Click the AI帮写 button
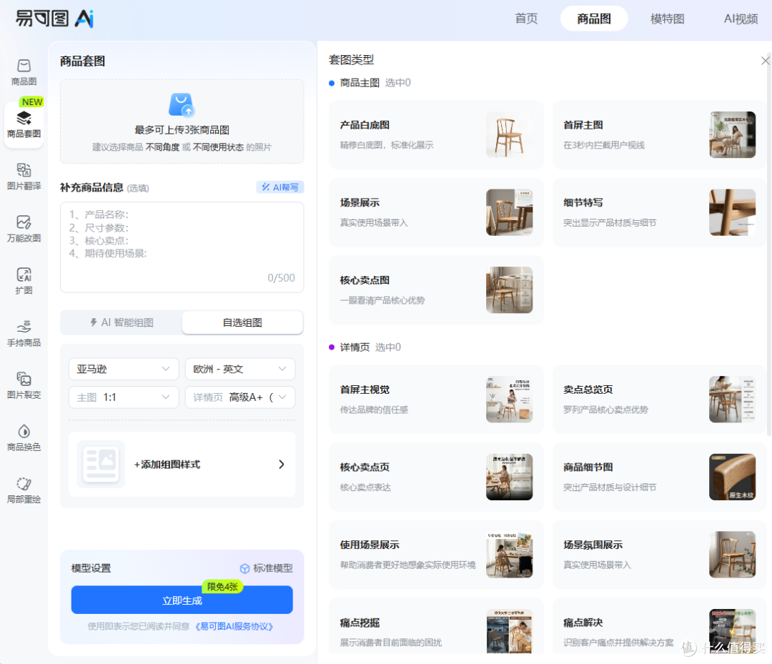The width and height of the screenshot is (772, 664). point(280,187)
